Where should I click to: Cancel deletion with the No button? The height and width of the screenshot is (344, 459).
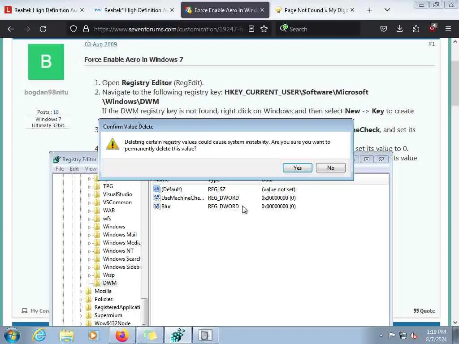click(x=330, y=168)
